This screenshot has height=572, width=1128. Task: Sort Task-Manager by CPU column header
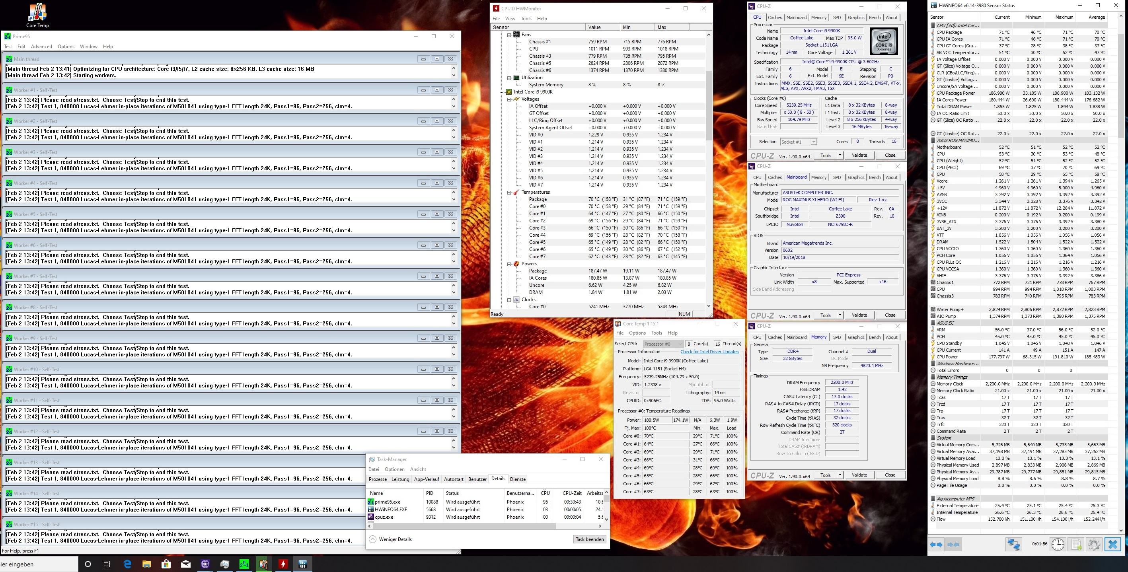point(545,493)
